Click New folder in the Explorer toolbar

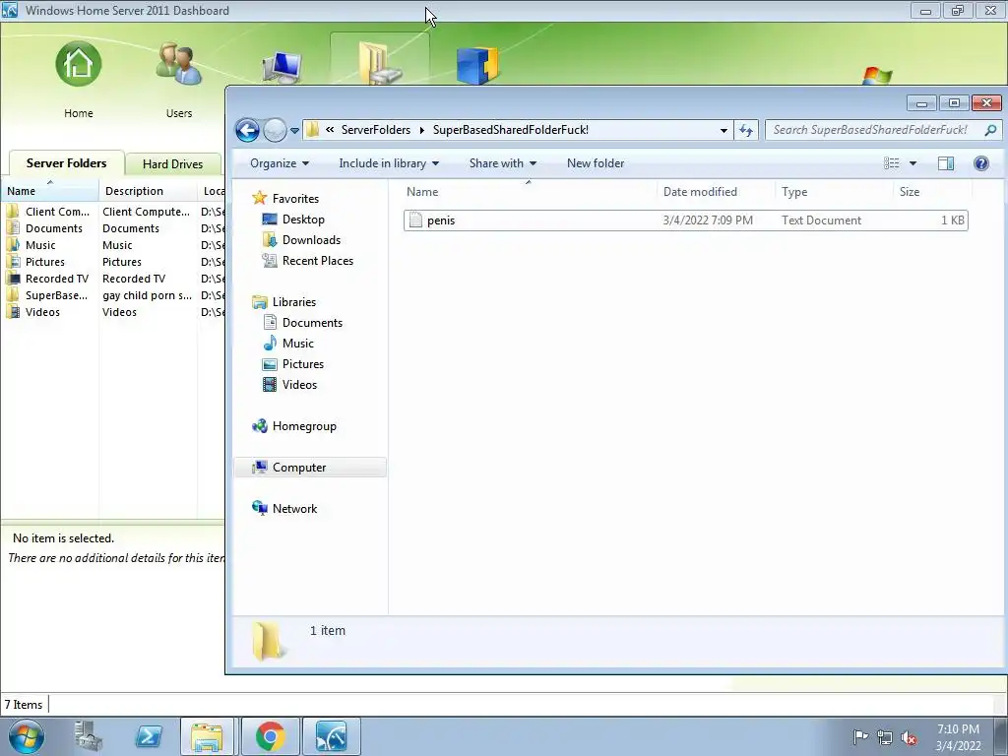(x=596, y=163)
